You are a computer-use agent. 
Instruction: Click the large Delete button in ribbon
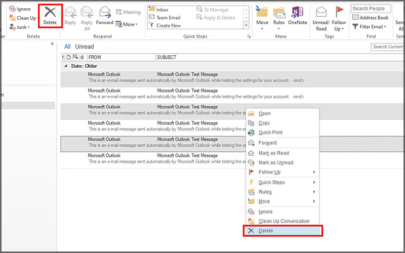[50, 16]
